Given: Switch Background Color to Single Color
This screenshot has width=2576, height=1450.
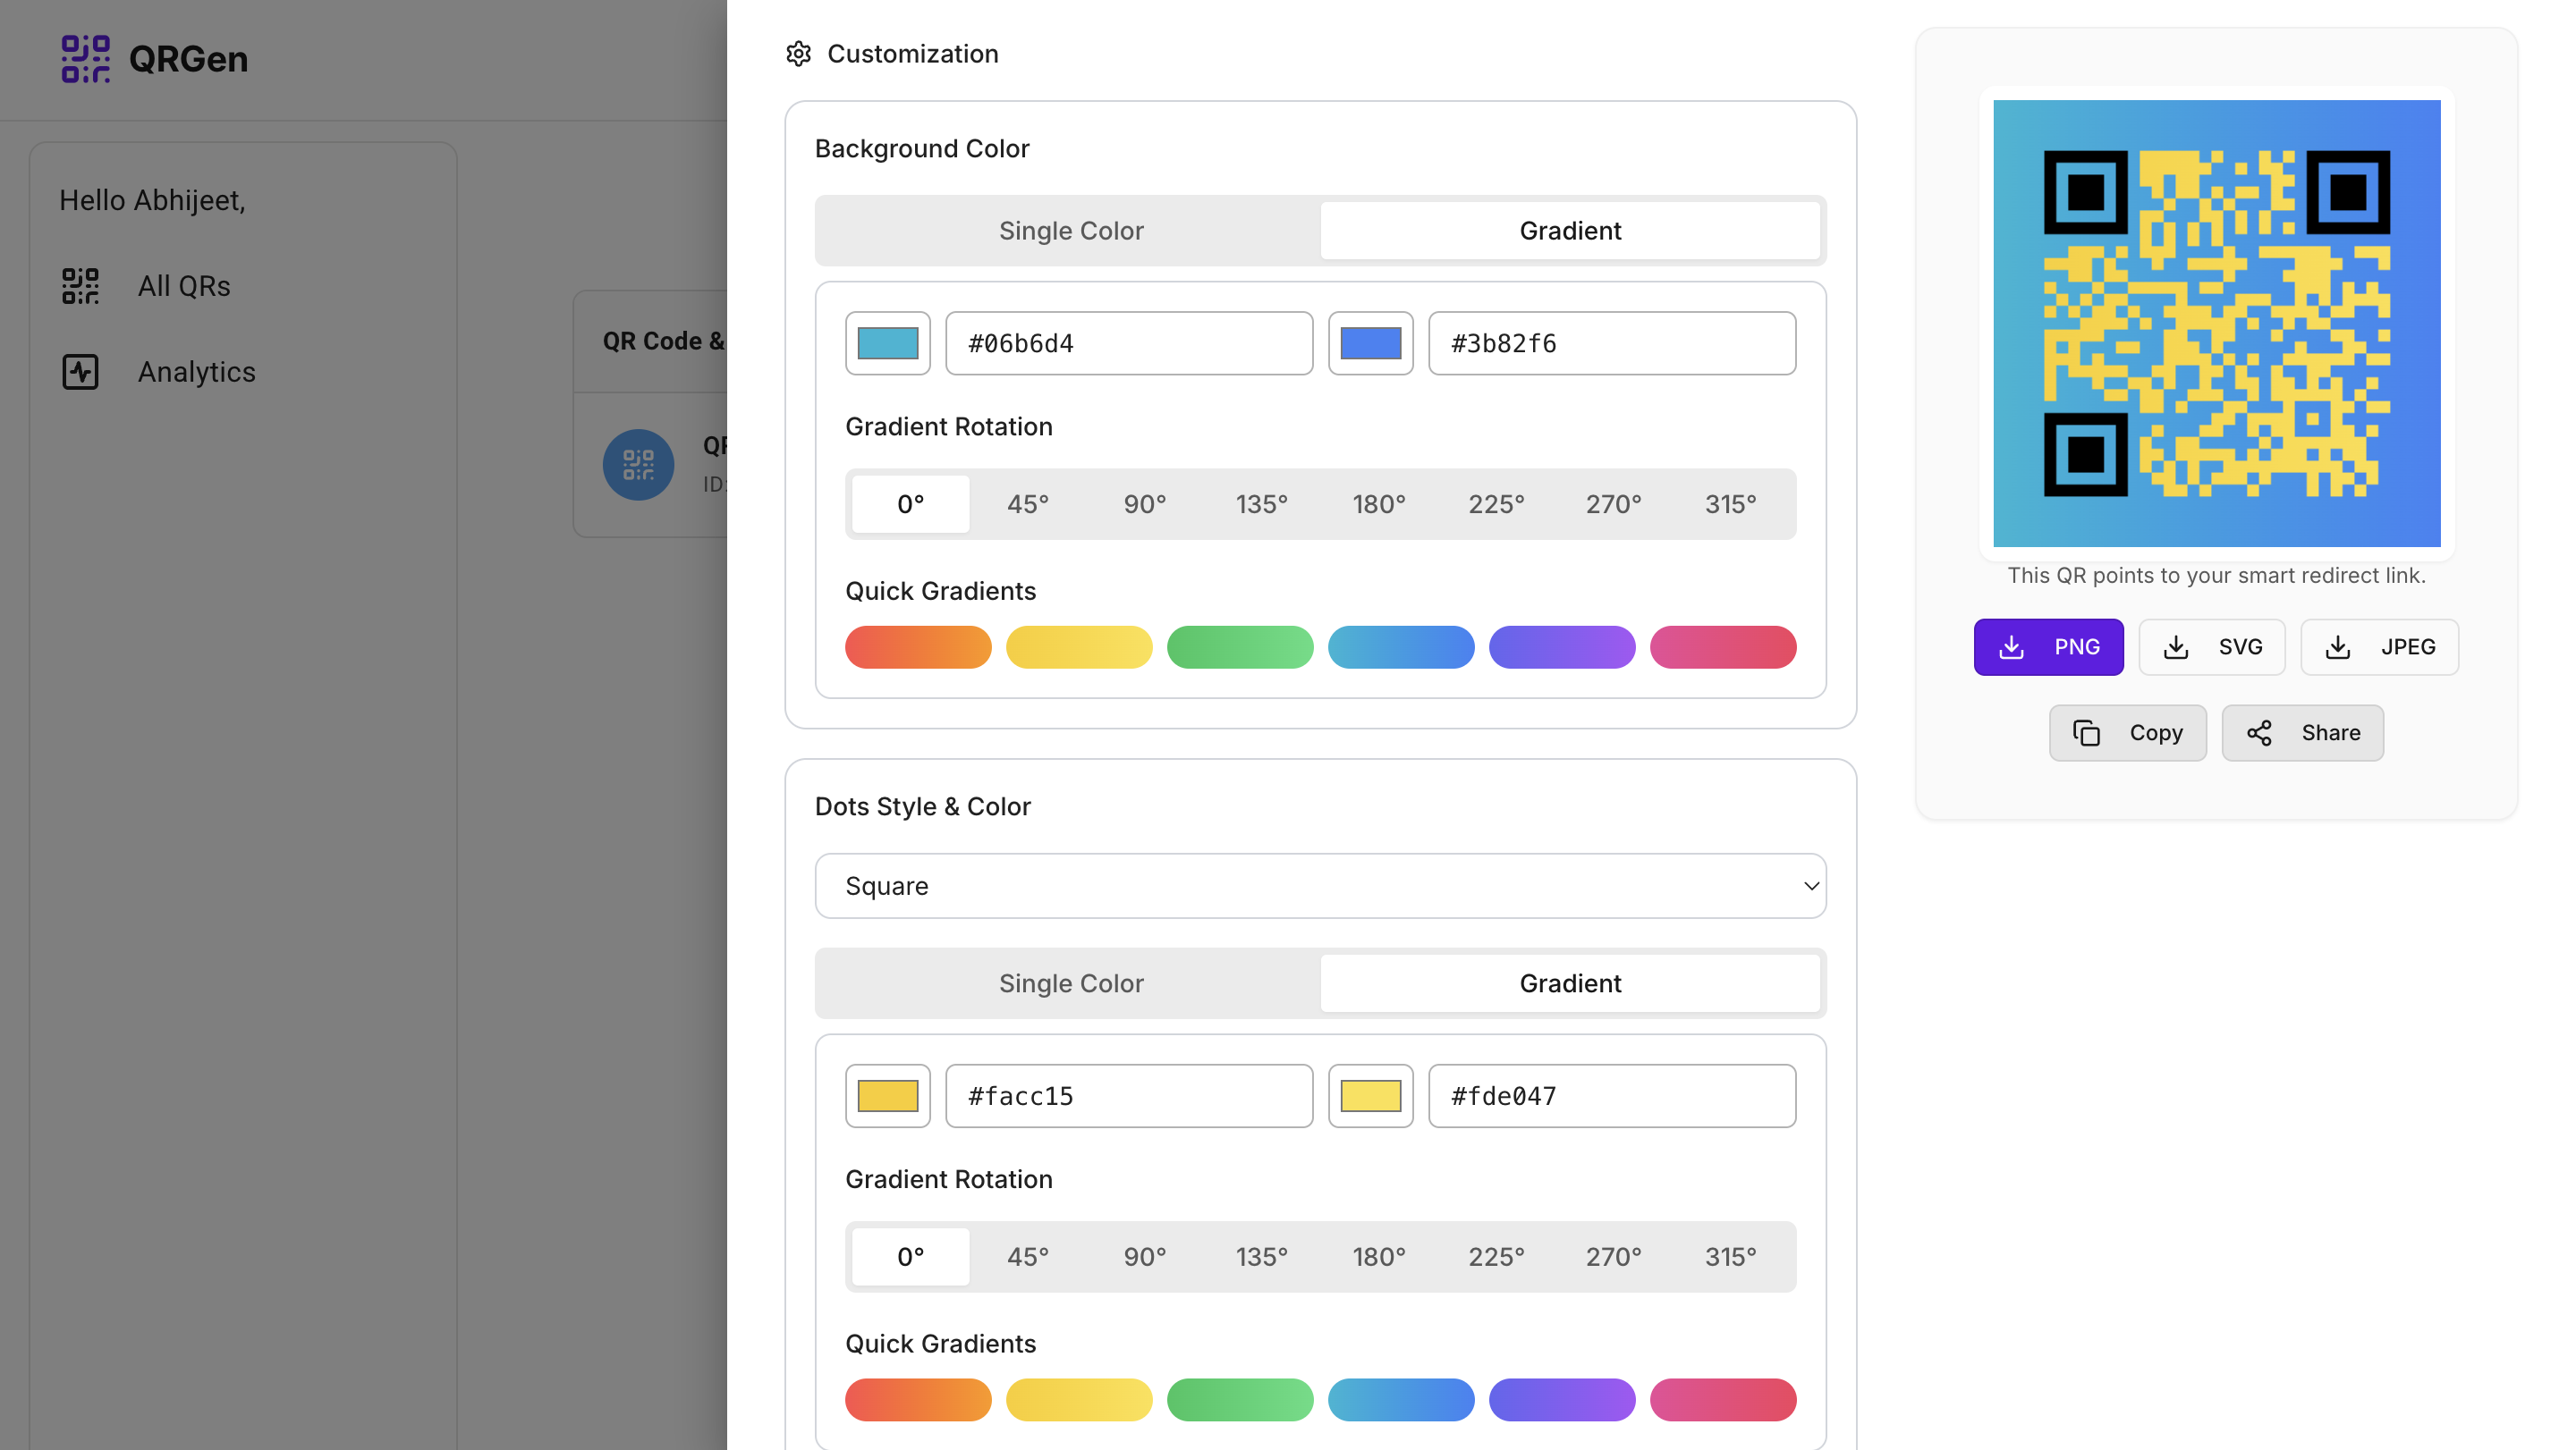Looking at the screenshot, I should tap(1070, 230).
